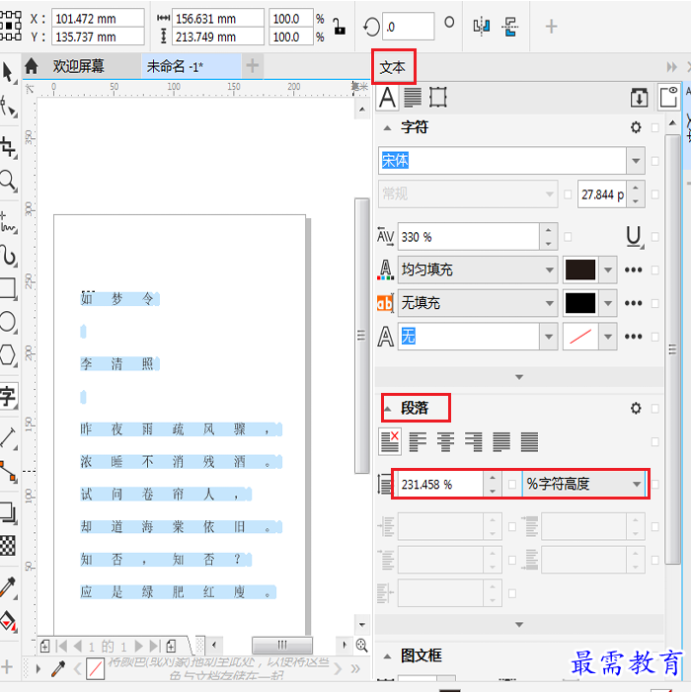Screen dimensions: 691x694
Task: Switch to 未命名 -1* document tab
Action: (x=175, y=66)
